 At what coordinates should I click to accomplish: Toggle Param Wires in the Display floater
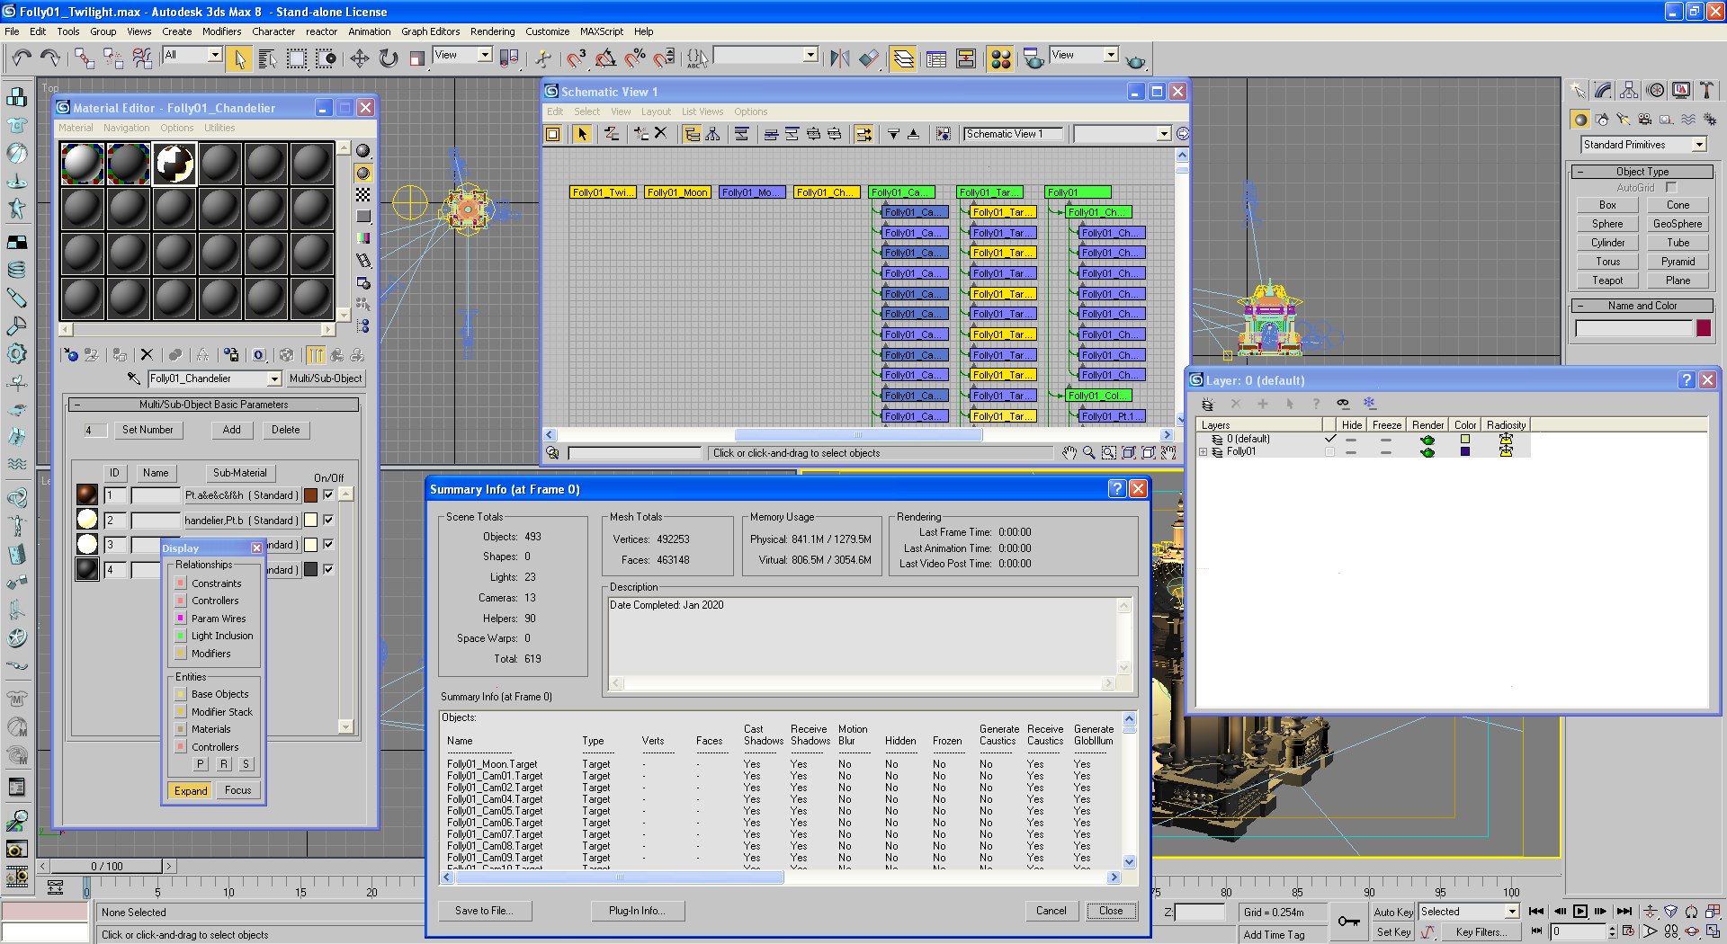coord(181,619)
